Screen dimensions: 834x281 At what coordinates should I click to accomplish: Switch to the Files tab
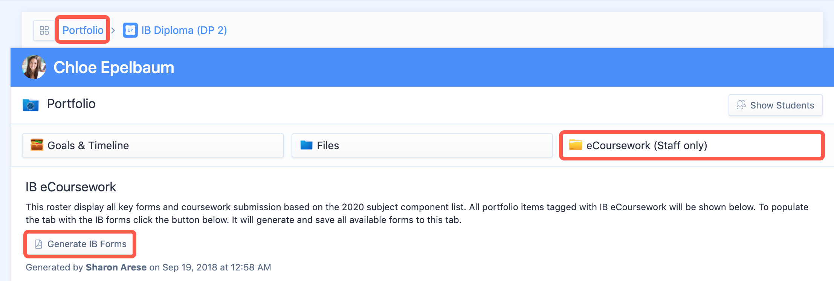coord(422,145)
